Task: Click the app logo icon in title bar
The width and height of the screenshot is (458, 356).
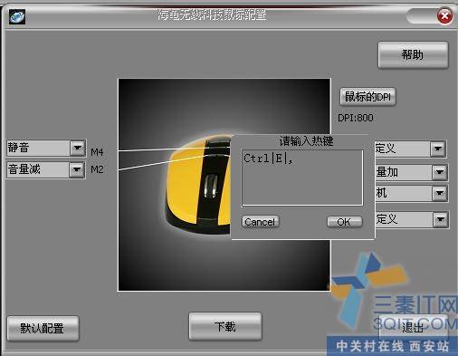Action: point(17,16)
